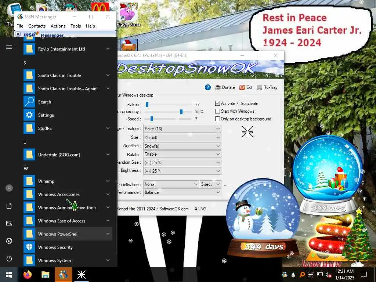Open the Tools menu in MSN Messenger
This screenshot has height=282, width=376.
(76, 26)
